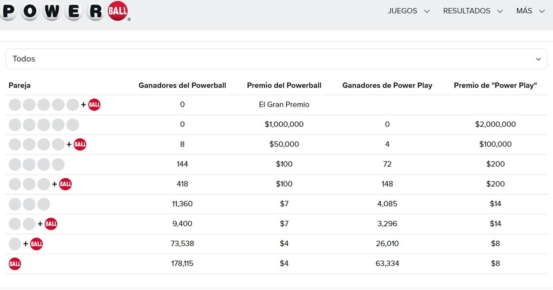Sort by the Pareja column header
553x290 pixels.
pyautogui.click(x=20, y=85)
